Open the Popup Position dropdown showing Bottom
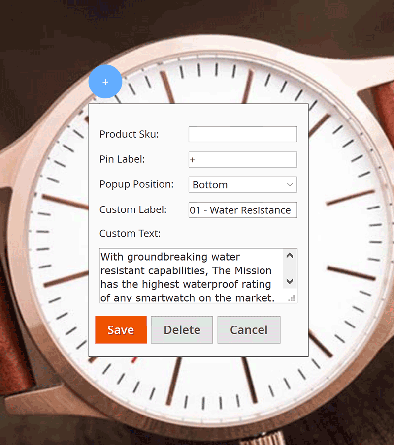 [243, 184]
